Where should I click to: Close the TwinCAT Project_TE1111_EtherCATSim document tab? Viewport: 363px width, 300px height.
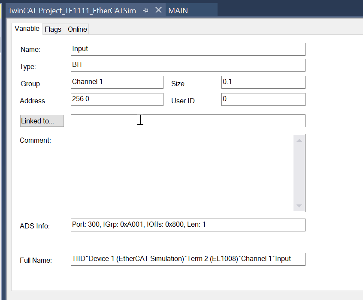coord(158,10)
